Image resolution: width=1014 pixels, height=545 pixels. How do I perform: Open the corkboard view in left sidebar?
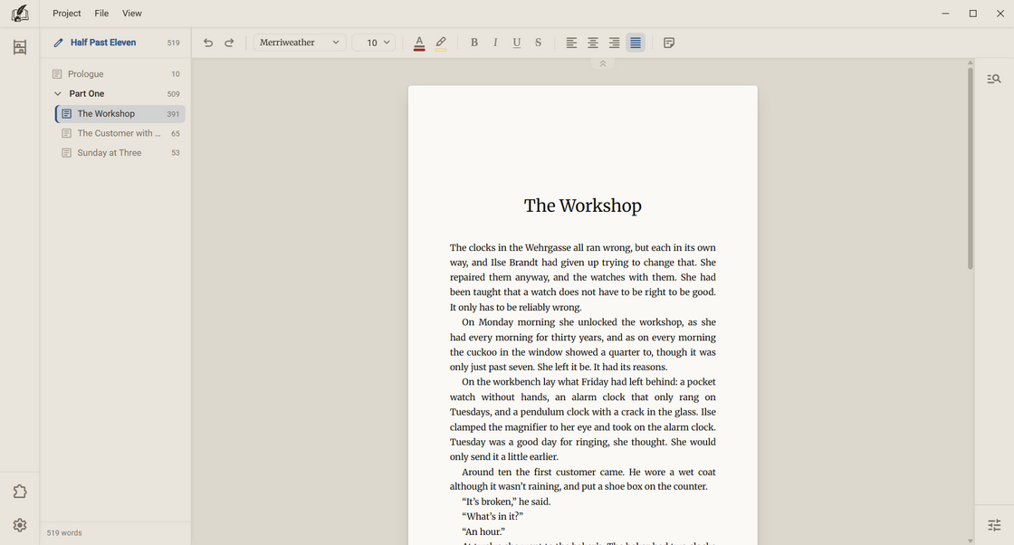pyautogui.click(x=20, y=47)
